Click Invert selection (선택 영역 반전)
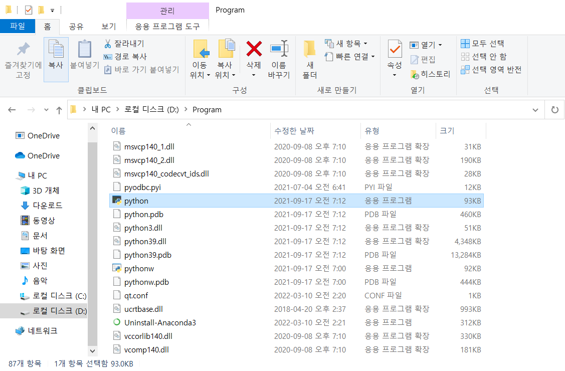The image size is (565, 371). 491,70
